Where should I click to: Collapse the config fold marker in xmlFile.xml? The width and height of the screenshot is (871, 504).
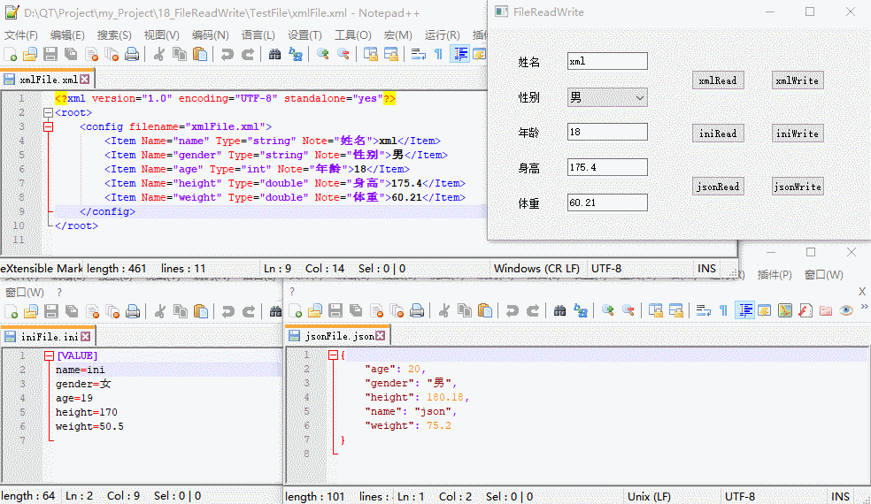49,126
